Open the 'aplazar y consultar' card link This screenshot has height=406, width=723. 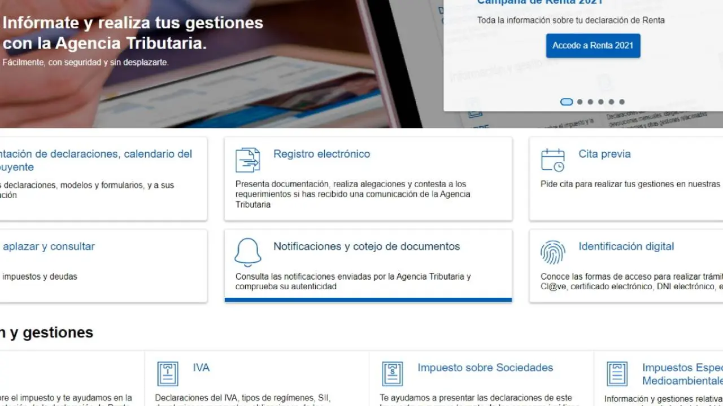tap(49, 246)
